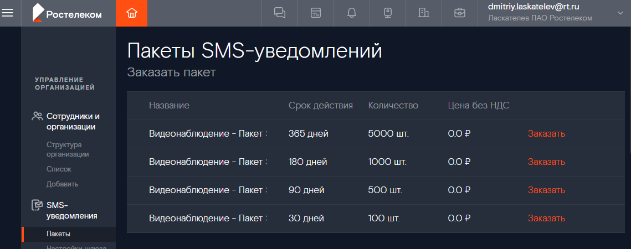
Task: Open the briefcase icon
Action: coord(460,13)
